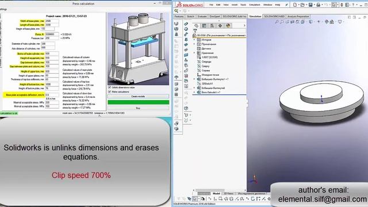Open the DimXpertManager crosshair tab icon
Image resolution: width=368 pixels, height=207 pixels.
(x=220, y=25)
